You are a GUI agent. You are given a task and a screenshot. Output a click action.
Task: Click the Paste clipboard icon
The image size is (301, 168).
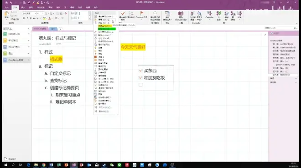pos(6,14)
